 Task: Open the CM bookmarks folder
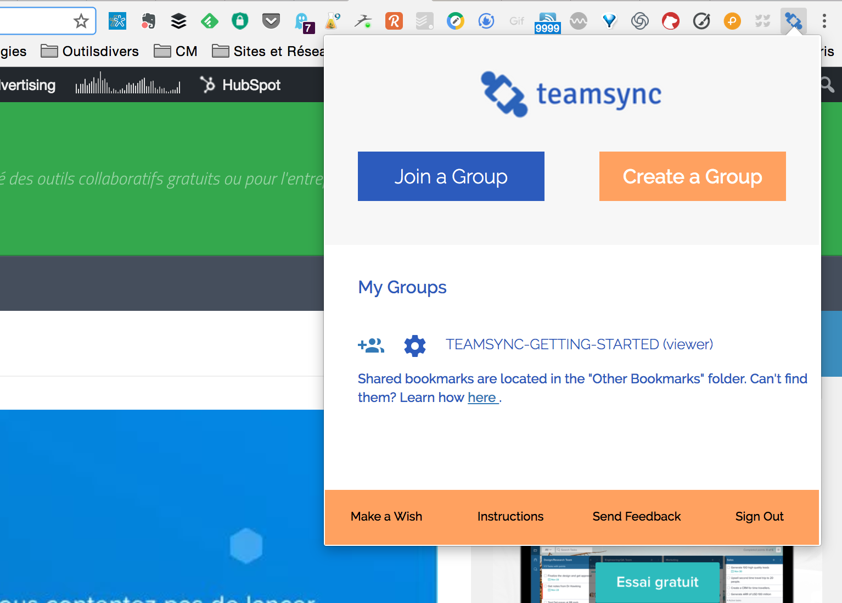pos(175,51)
